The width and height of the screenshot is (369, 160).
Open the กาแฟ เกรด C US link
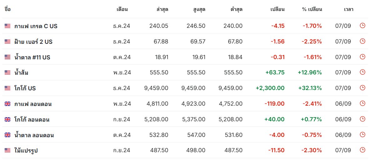(x=36, y=26)
